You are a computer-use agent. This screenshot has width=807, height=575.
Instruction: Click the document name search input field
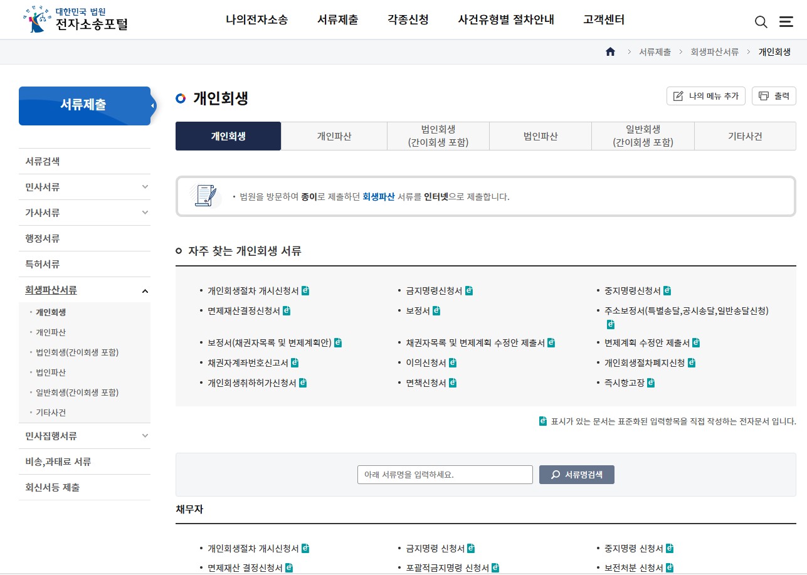point(445,474)
